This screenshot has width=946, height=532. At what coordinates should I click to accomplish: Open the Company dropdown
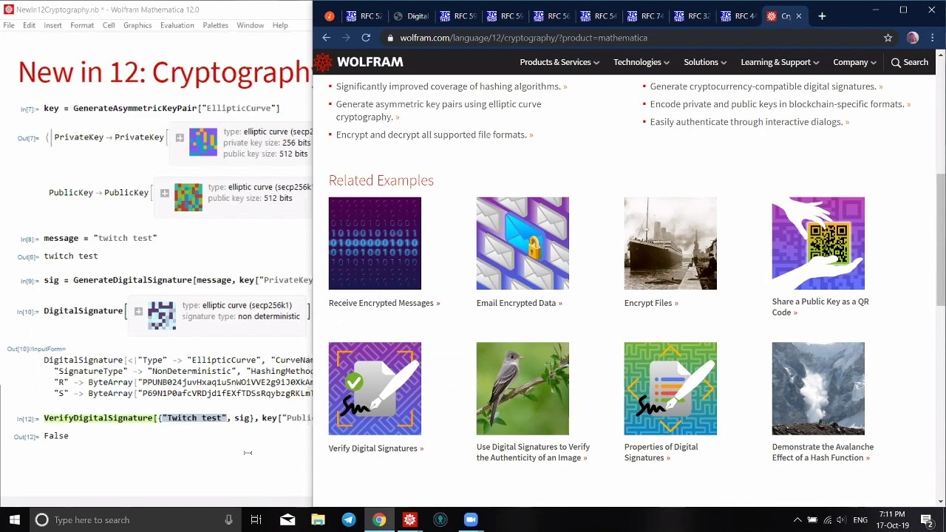tap(854, 62)
